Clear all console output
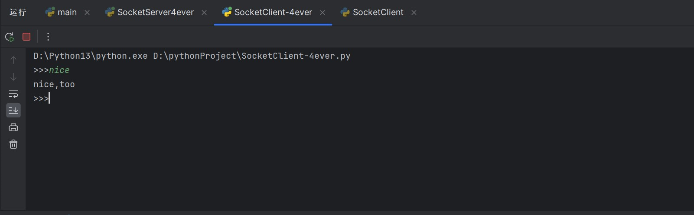Viewport: 694px width, 215px height. click(13, 144)
